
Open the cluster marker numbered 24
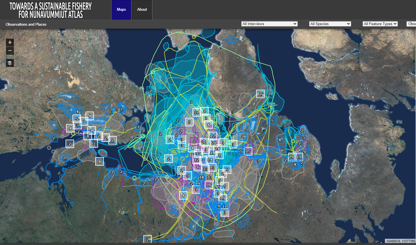(217, 149)
